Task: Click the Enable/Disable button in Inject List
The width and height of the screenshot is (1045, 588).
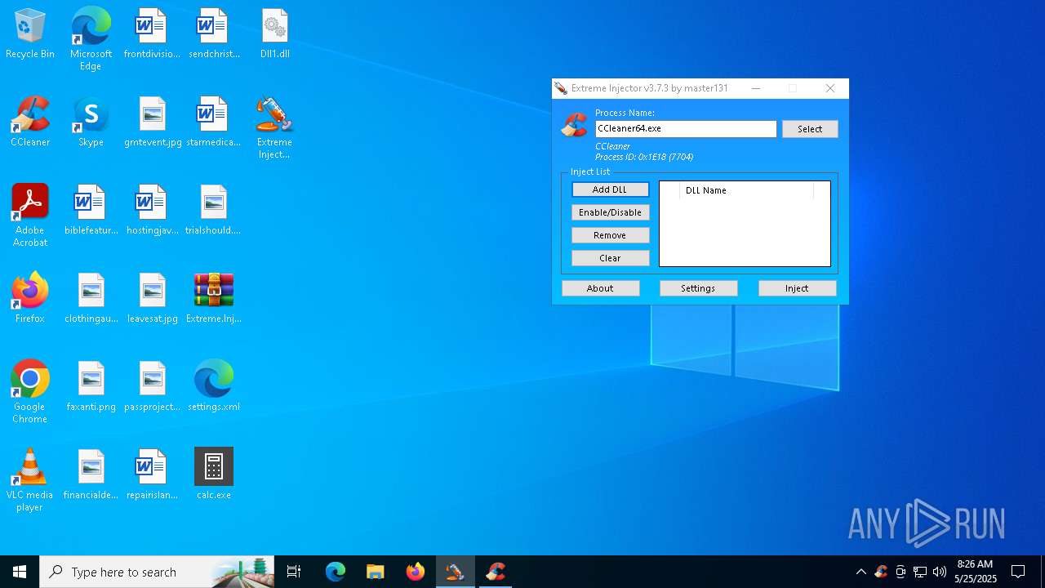Action: (x=610, y=212)
